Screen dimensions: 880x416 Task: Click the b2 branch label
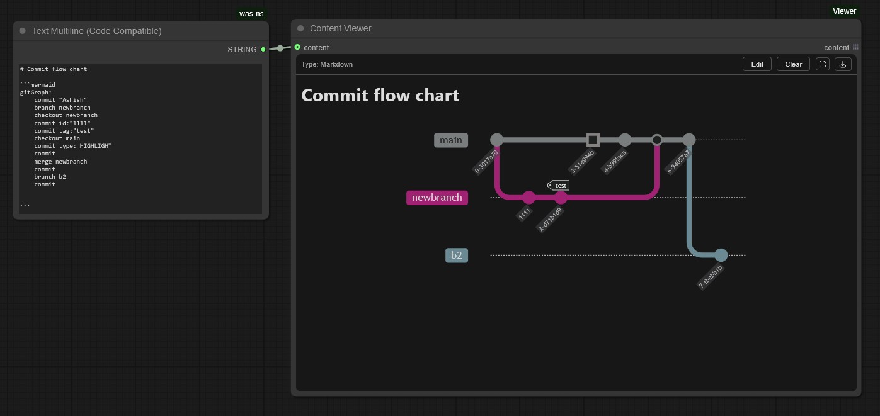[457, 256]
